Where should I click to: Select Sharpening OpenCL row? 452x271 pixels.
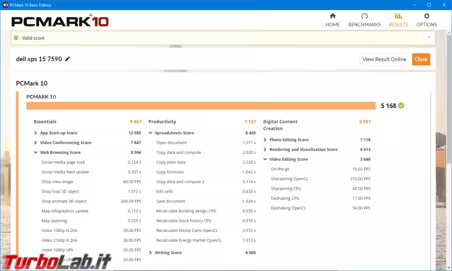321,179
